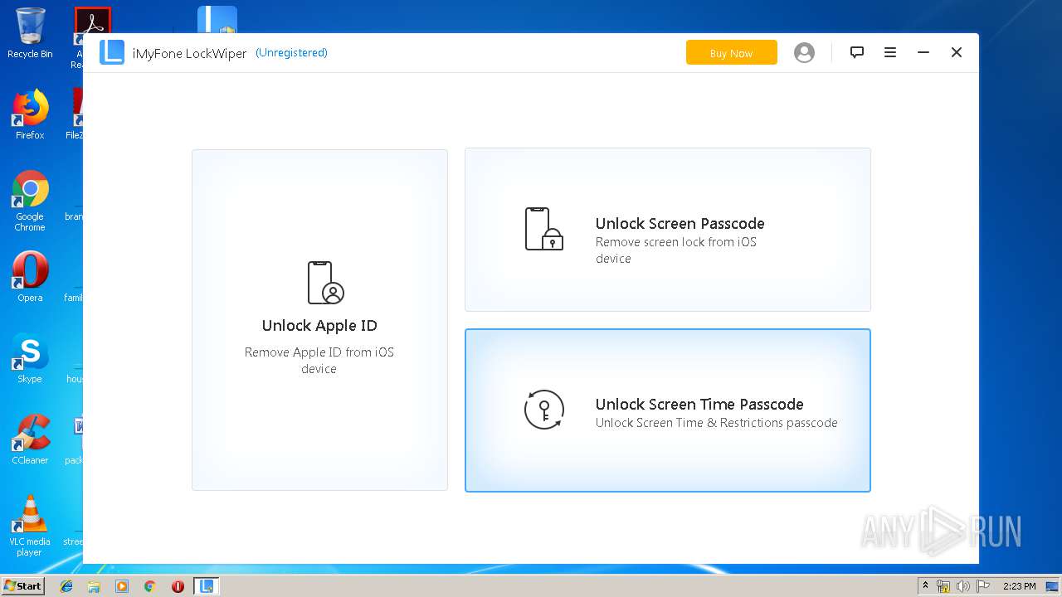The width and height of the screenshot is (1062, 597).
Task: Open the VLC media player shortcut
Action: [30, 526]
